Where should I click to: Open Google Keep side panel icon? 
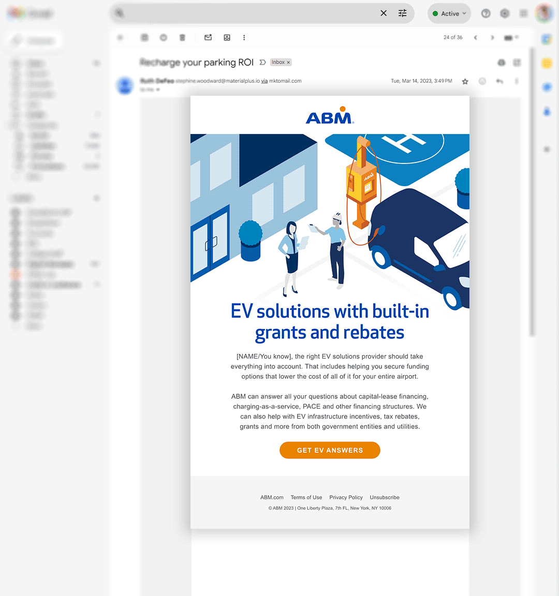point(547,63)
